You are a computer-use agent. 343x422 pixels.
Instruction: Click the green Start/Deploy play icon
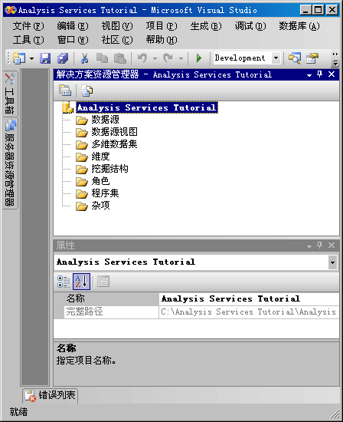point(199,58)
